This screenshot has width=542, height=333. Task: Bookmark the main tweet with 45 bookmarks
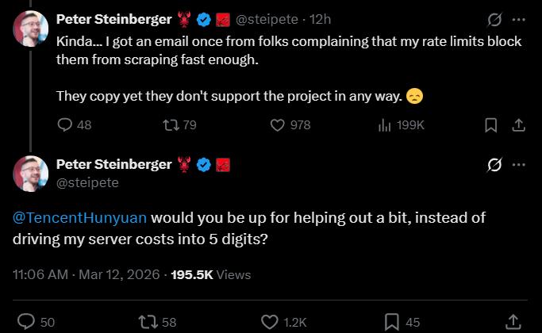click(392, 321)
